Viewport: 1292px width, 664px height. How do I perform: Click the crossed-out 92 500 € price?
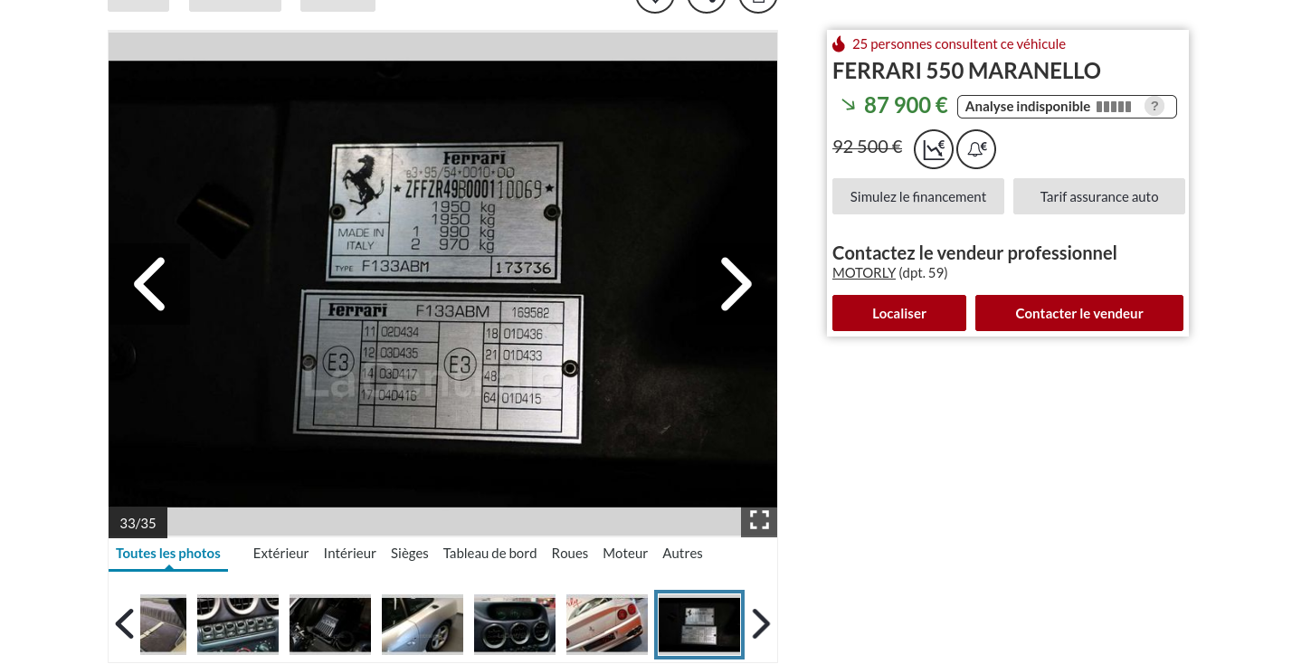pos(868,147)
